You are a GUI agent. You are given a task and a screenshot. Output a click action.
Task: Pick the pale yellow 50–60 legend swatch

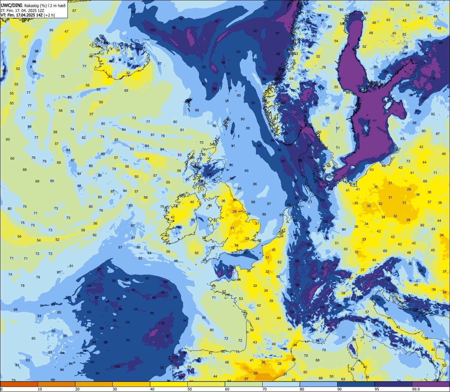pyautogui.click(x=206, y=384)
